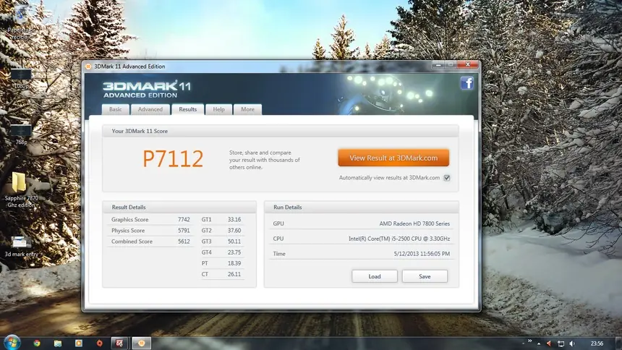
Task: Click the run time 5/12/2013 11:56:05 PM
Action: 422,254
